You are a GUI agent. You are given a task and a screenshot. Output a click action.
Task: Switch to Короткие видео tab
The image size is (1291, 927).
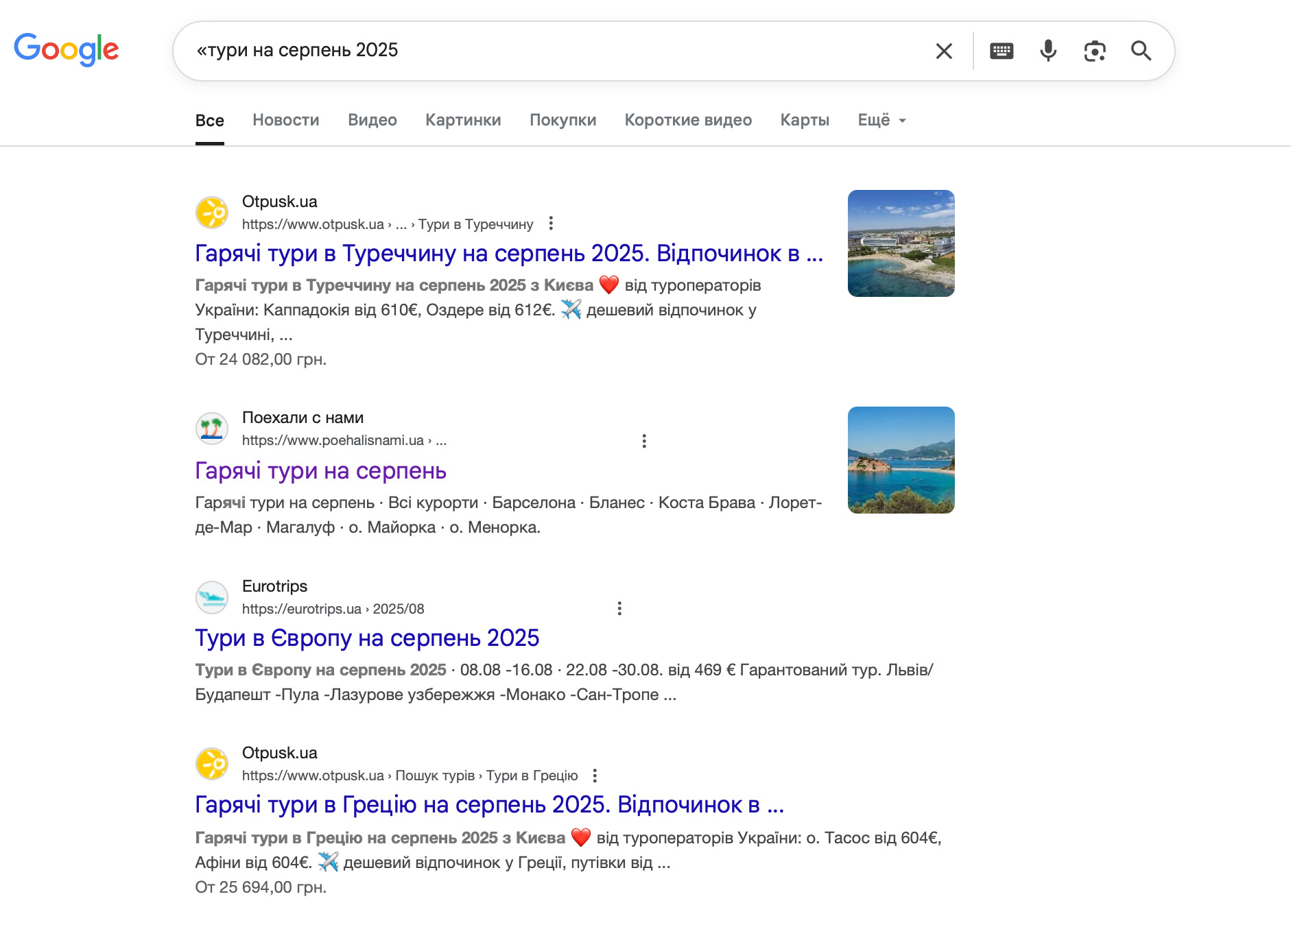688,120
